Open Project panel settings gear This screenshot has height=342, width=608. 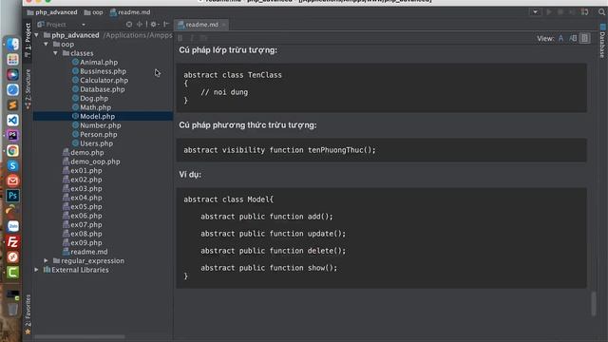tap(154, 25)
